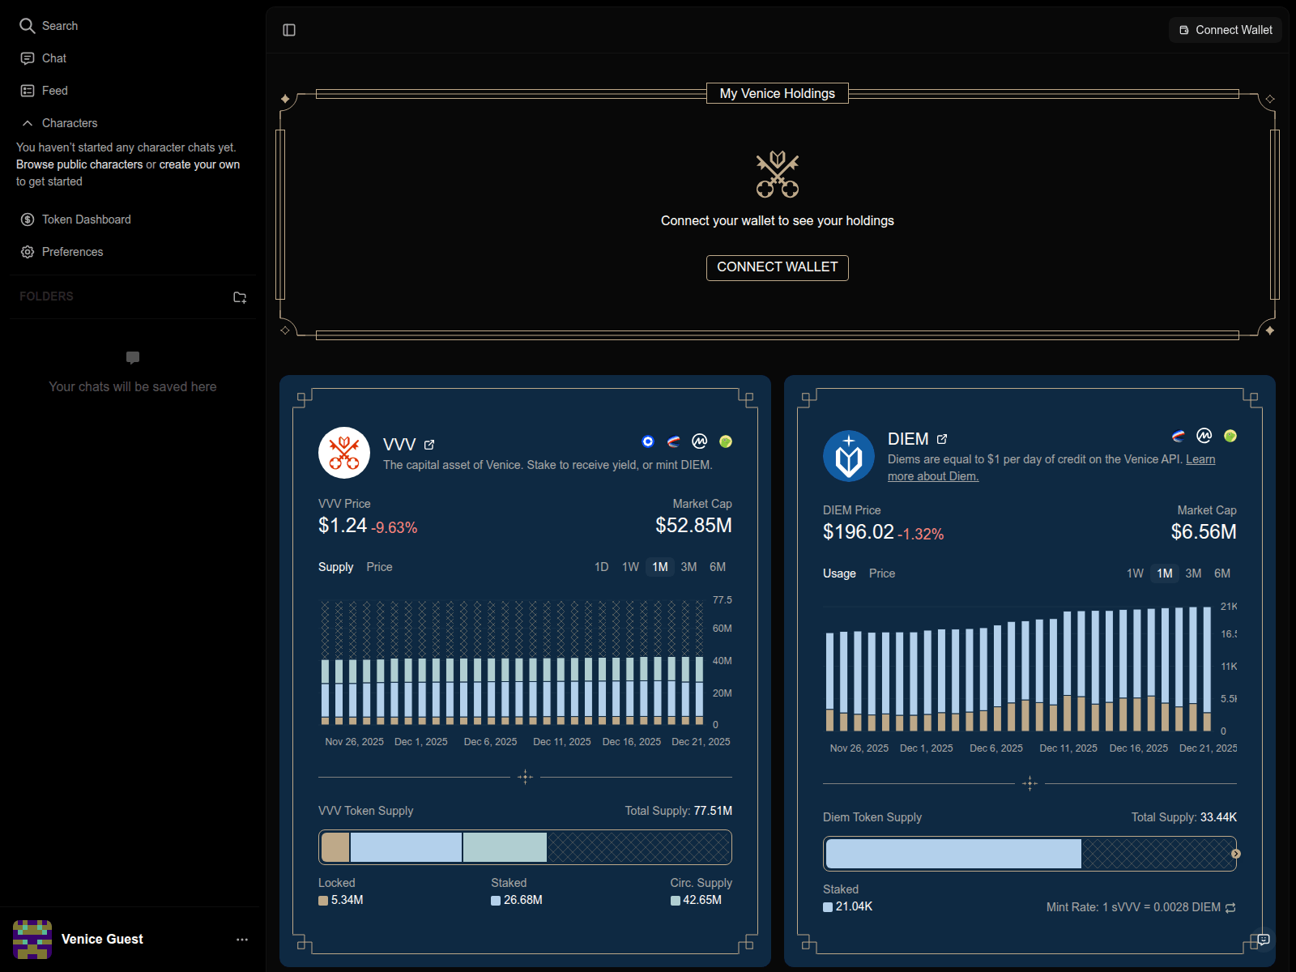
Task: Click the My Venice Holdings title
Action: [778, 93]
